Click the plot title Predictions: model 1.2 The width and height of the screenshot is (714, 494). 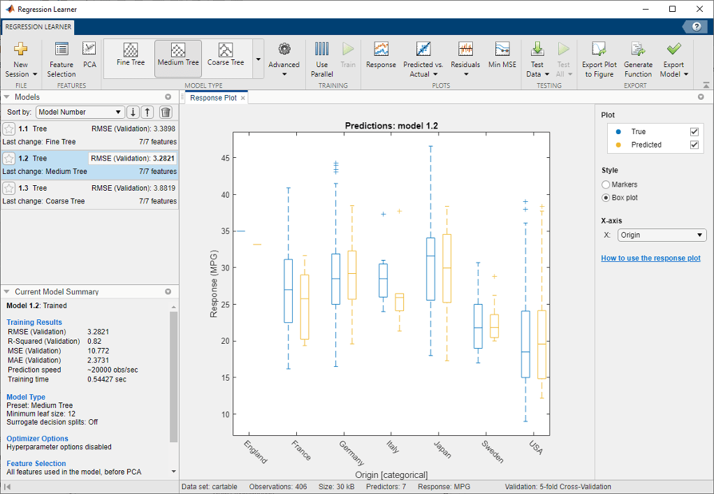click(391, 126)
